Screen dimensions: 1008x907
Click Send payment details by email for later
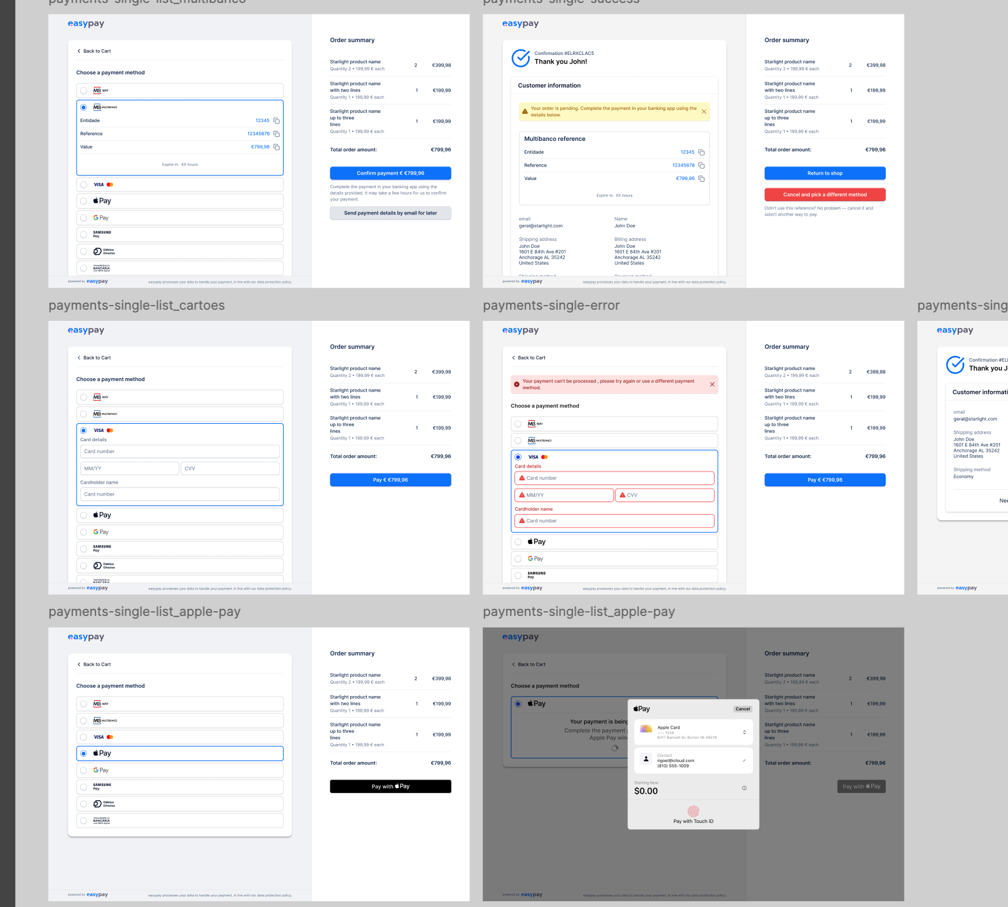tap(390, 213)
